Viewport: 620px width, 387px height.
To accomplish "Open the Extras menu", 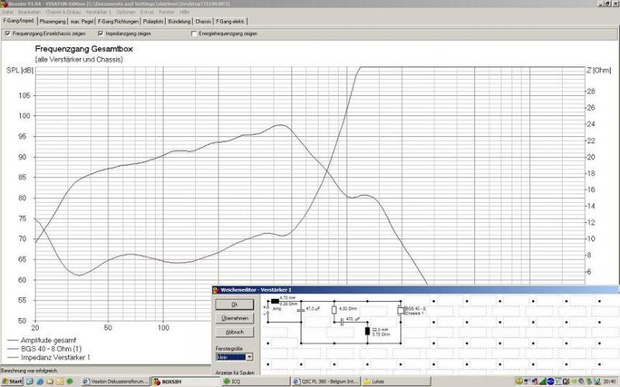I will click(147, 12).
